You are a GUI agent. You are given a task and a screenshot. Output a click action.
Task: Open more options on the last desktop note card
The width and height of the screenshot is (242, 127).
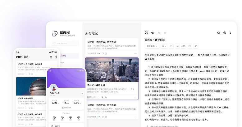pyautogui.click(x=135, y=117)
